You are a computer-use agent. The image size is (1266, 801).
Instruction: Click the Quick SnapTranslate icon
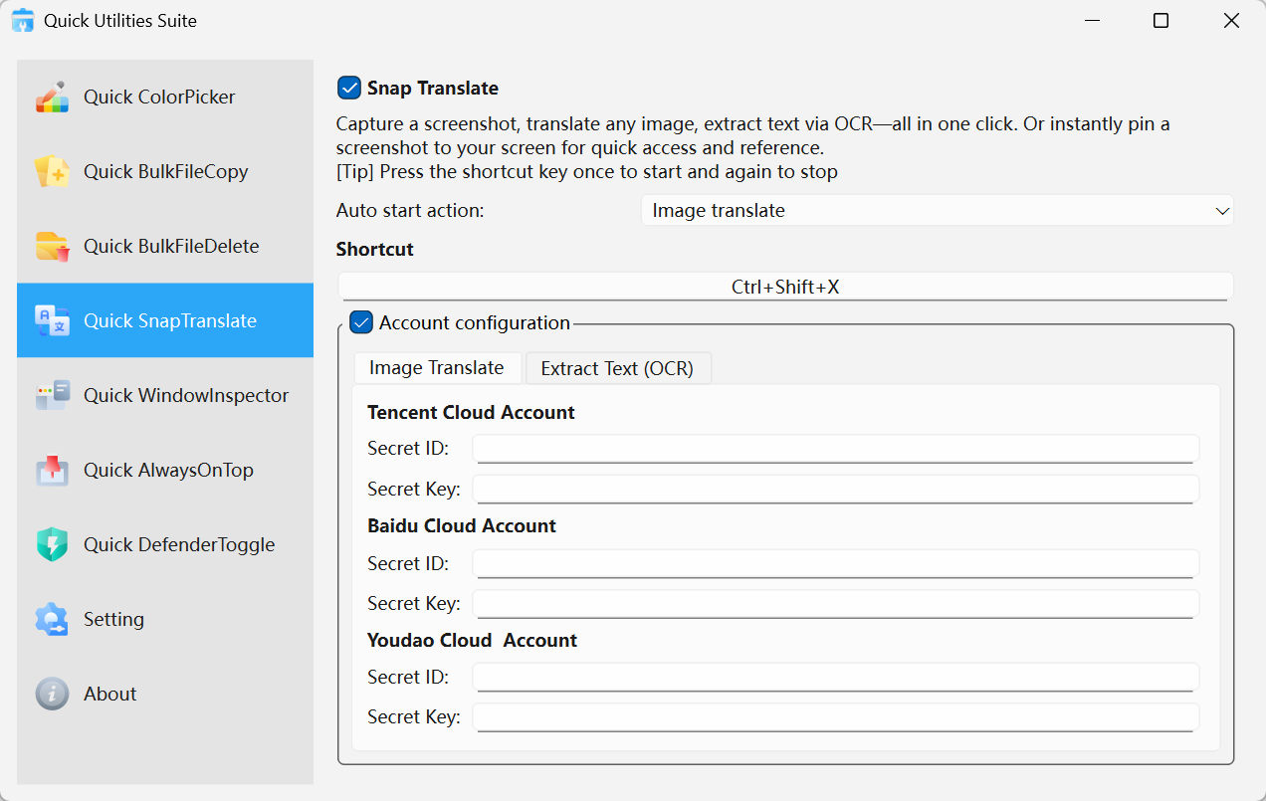click(52, 320)
